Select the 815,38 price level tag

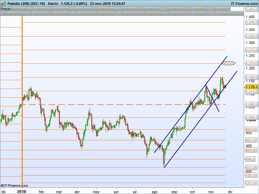(252, 167)
